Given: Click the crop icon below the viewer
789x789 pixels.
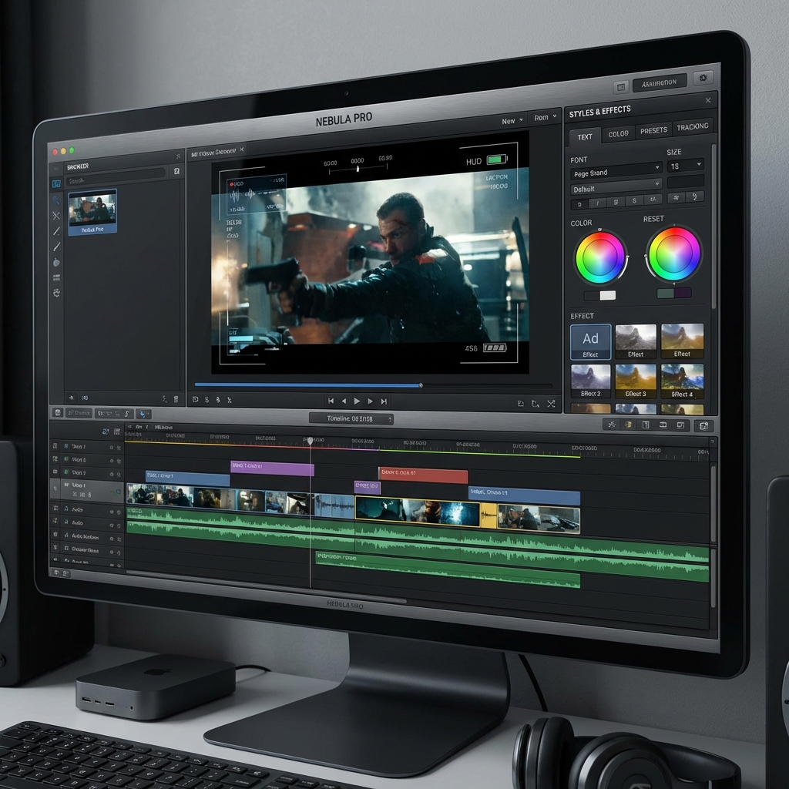Looking at the screenshot, I should pos(536,404).
